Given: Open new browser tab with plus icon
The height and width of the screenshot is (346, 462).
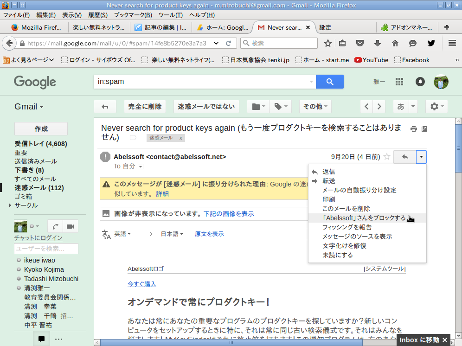Looking at the screenshot, I should click(447, 27).
